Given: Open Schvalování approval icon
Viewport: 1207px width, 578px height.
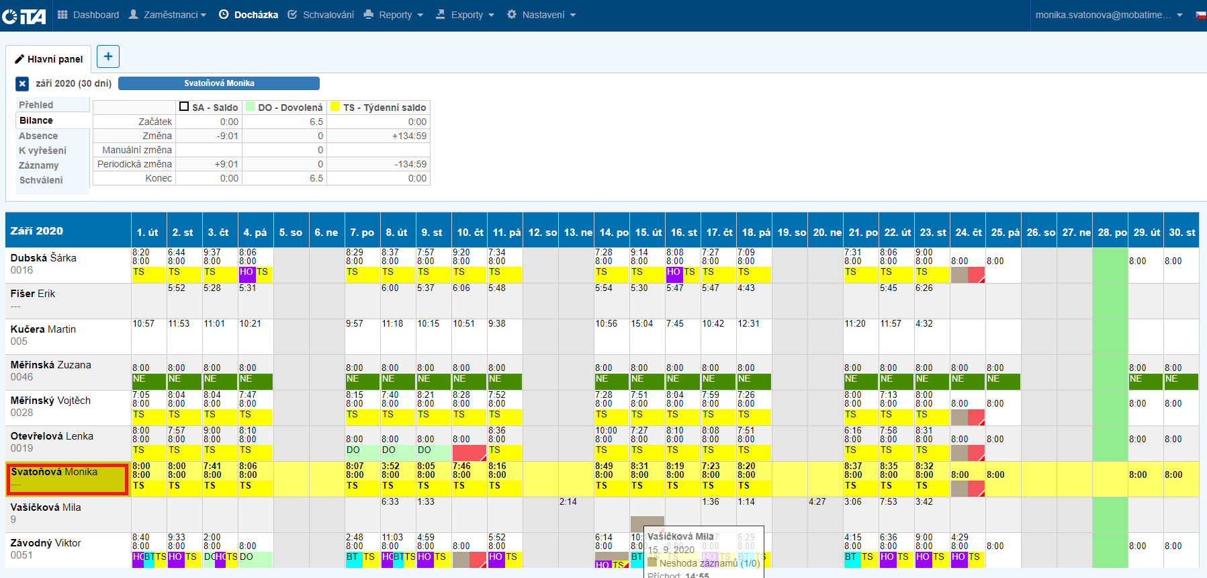Looking at the screenshot, I should pos(292,15).
